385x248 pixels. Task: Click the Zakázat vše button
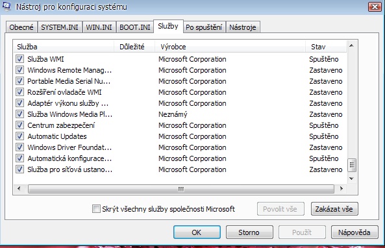coord(334,209)
